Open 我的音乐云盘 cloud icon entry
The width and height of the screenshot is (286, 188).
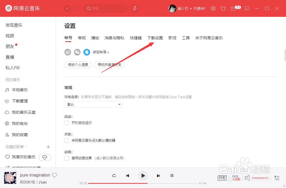pyautogui.click(x=20, y=112)
